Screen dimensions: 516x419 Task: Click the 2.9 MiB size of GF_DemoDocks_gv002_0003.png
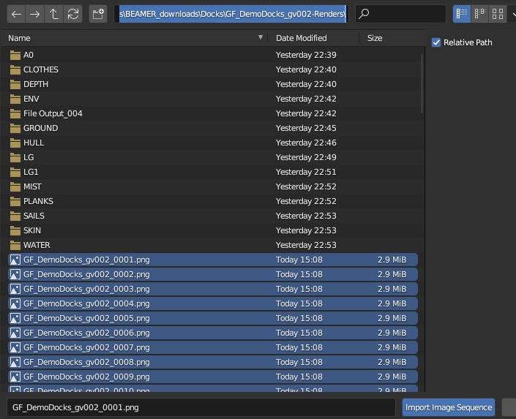pyautogui.click(x=392, y=289)
